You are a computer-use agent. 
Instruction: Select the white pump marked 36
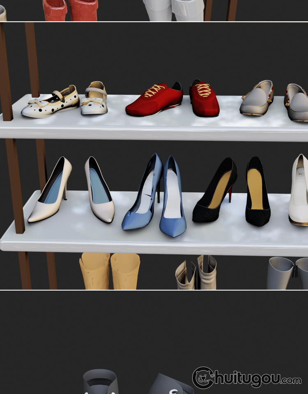(299, 190)
